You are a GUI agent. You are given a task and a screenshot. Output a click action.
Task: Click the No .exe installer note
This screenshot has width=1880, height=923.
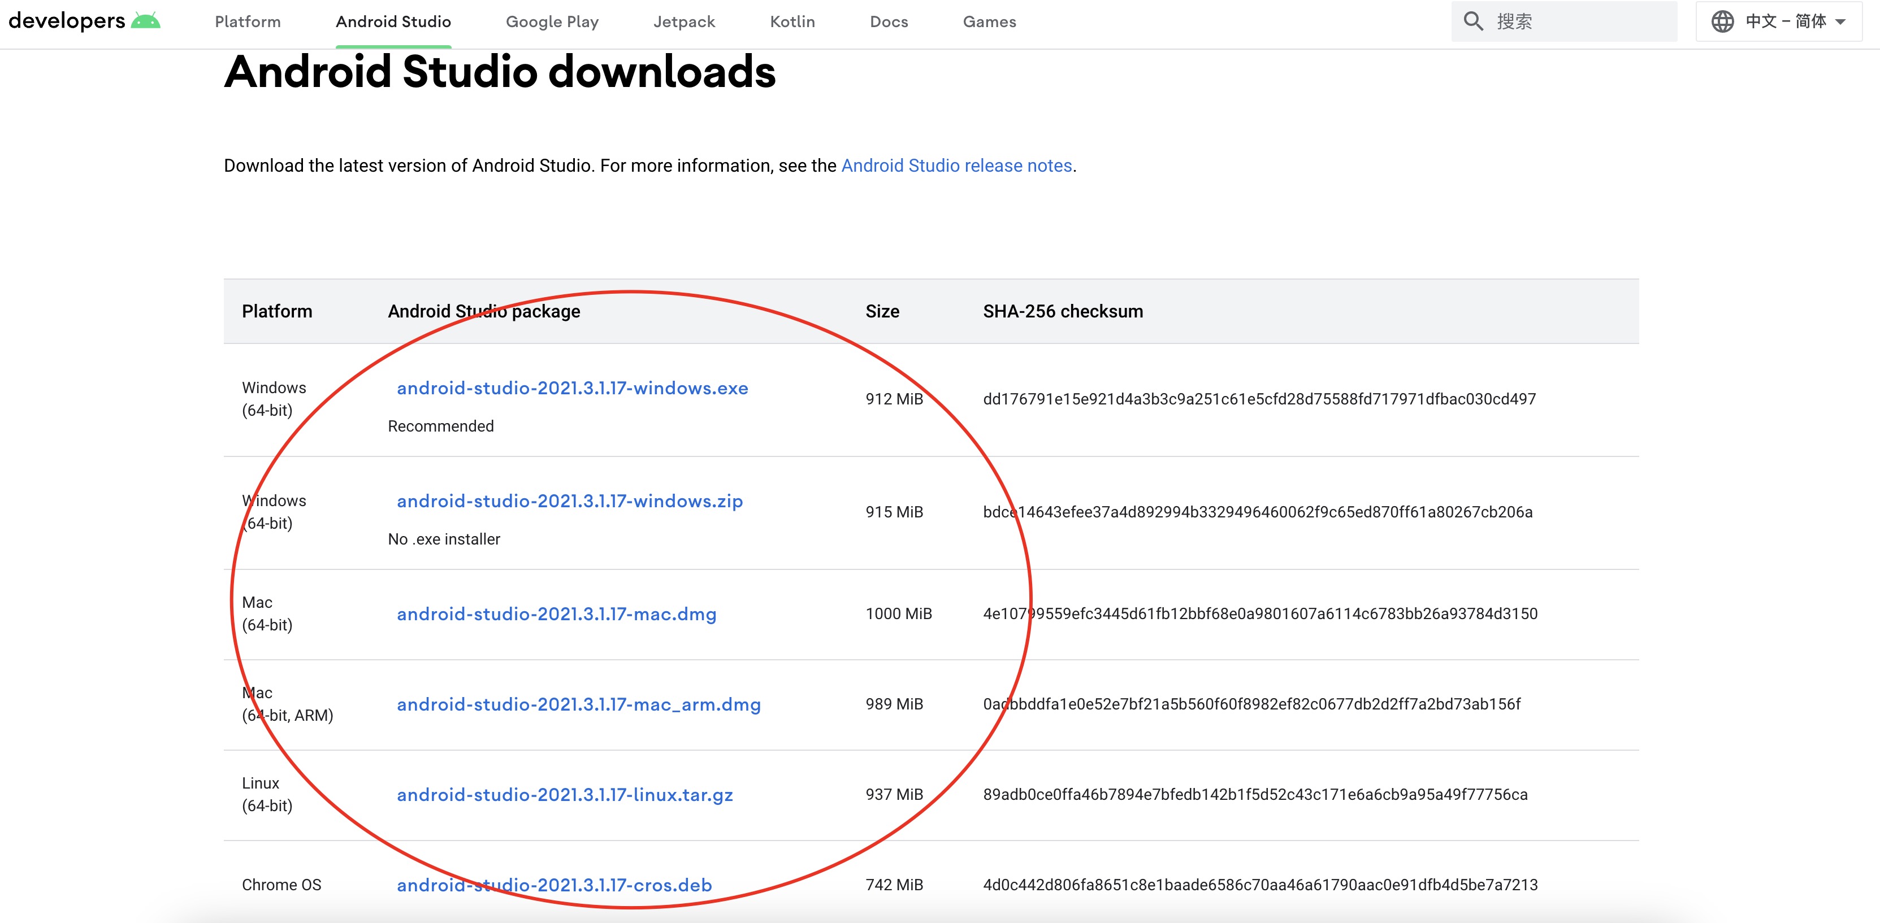[444, 539]
